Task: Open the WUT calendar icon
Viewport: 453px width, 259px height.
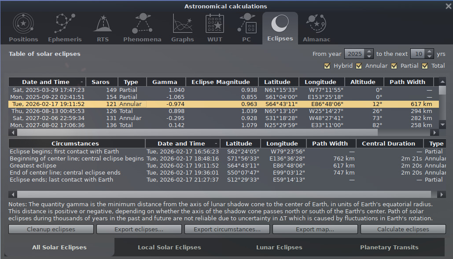Action: tap(215, 24)
